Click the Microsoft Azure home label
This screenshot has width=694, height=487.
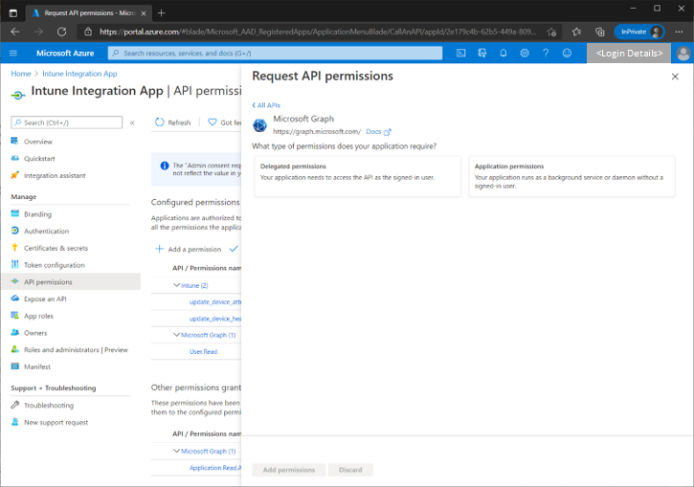click(x=65, y=53)
